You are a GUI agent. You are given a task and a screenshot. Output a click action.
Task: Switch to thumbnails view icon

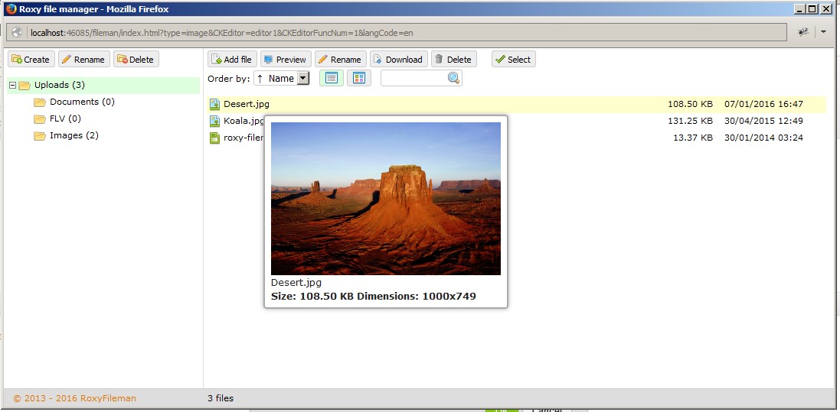click(359, 78)
